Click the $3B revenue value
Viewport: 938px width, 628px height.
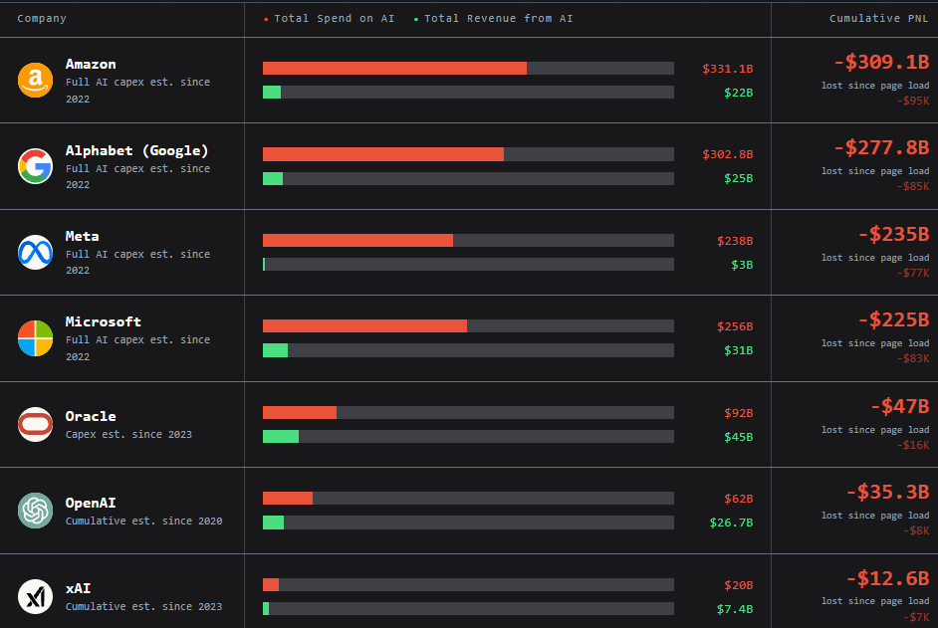[x=742, y=265]
